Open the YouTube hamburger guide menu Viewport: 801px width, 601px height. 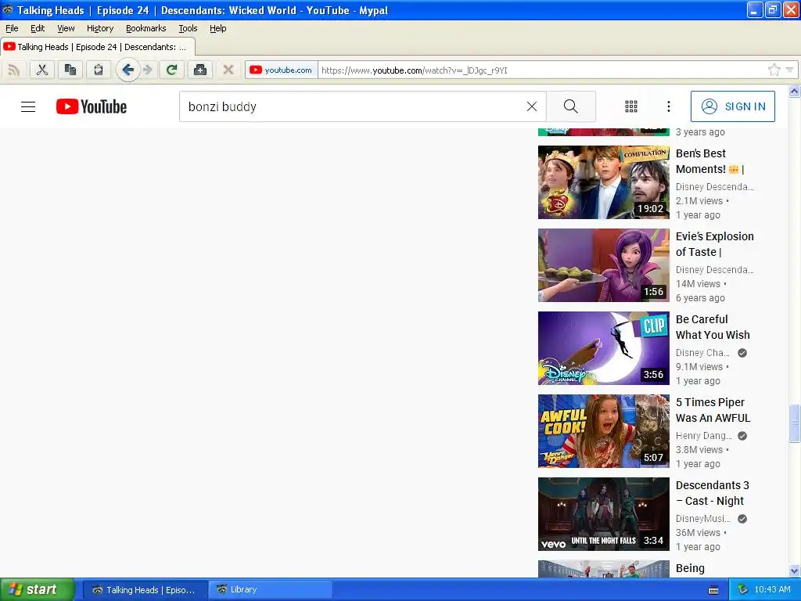[28, 106]
